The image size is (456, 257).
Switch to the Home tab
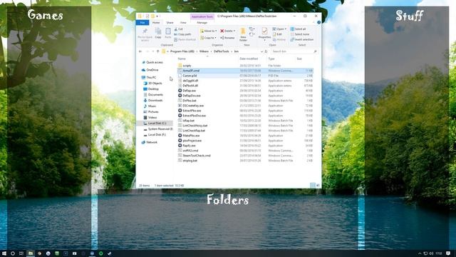coord(156,22)
